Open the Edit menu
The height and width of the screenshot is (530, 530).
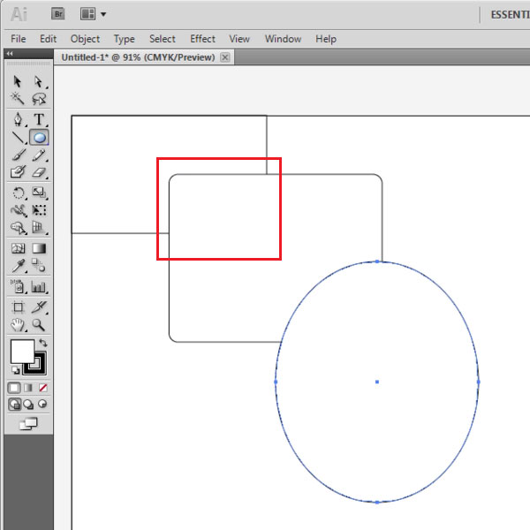(48, 39)
